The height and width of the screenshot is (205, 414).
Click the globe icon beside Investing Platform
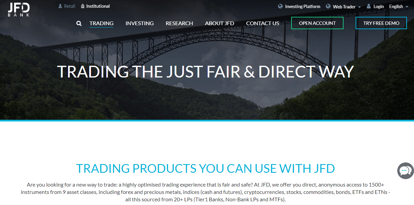pyautogui.click(x=280, y=6)
